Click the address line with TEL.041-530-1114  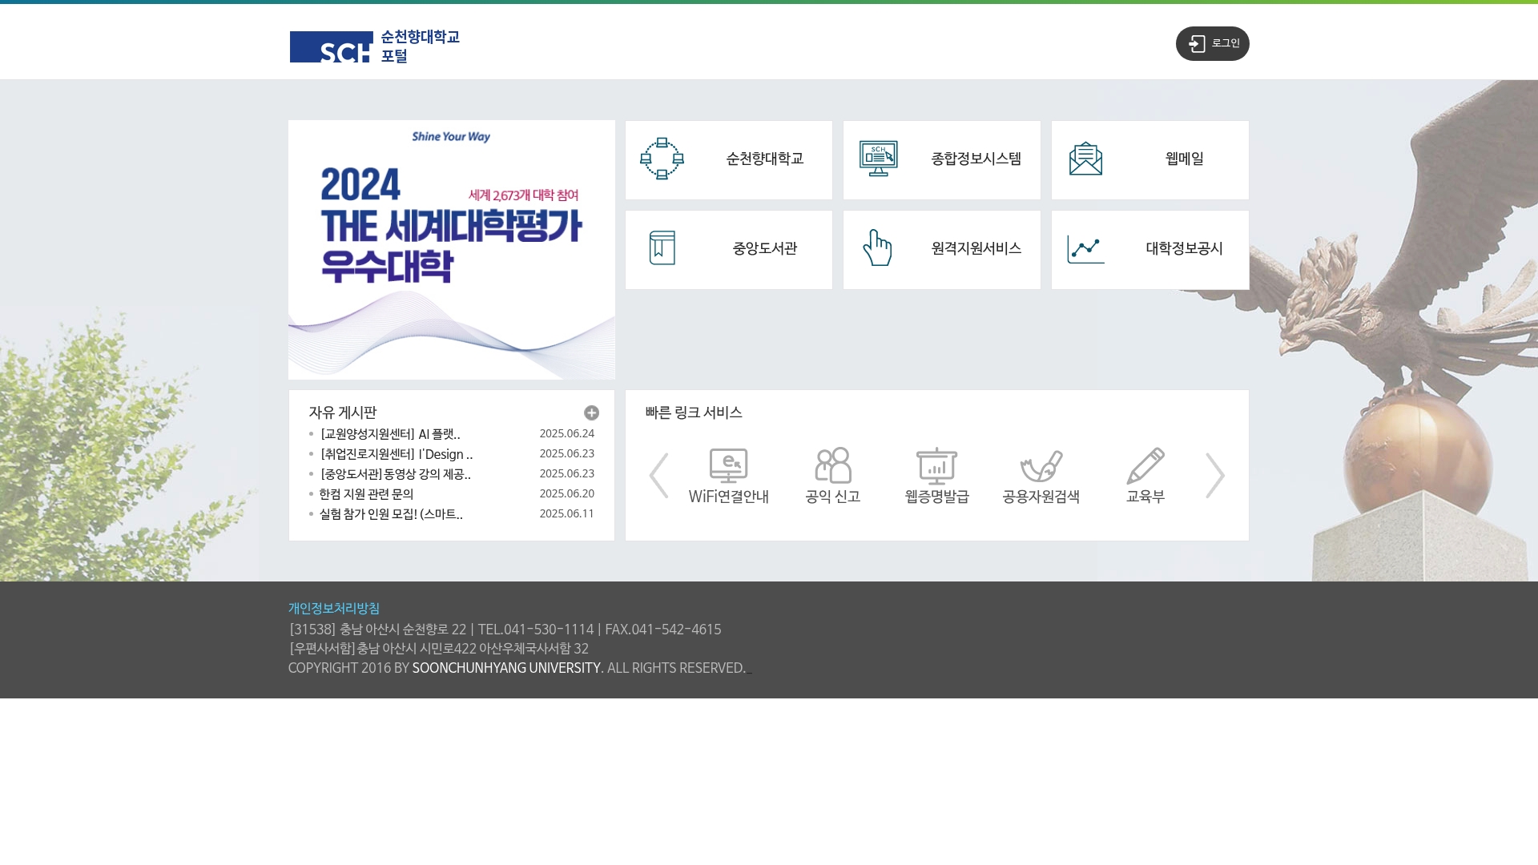[x=505, y=630]
